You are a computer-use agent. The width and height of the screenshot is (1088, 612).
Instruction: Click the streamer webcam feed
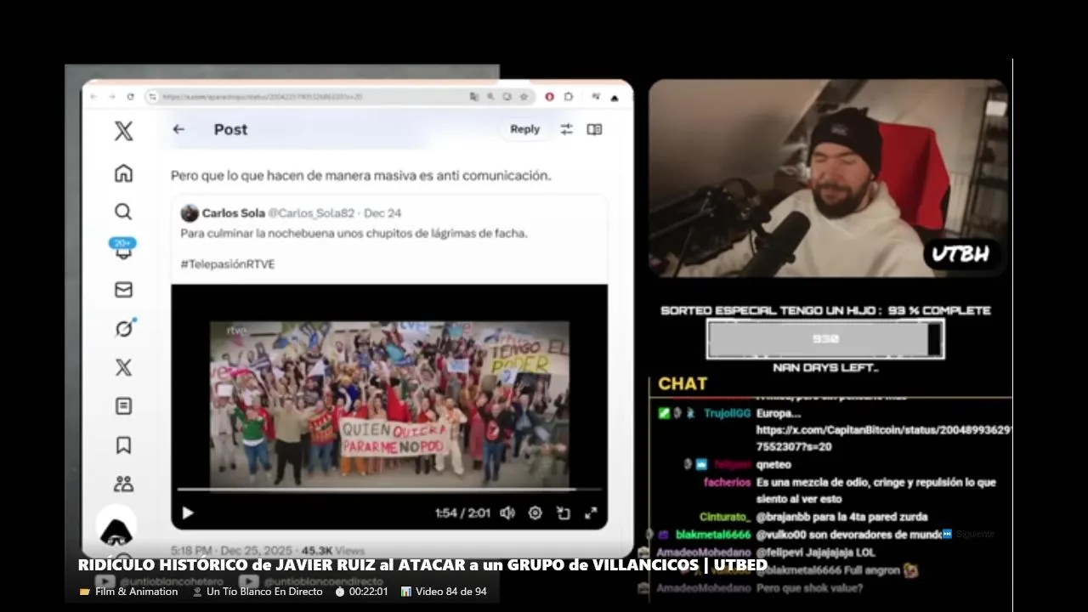828,178
